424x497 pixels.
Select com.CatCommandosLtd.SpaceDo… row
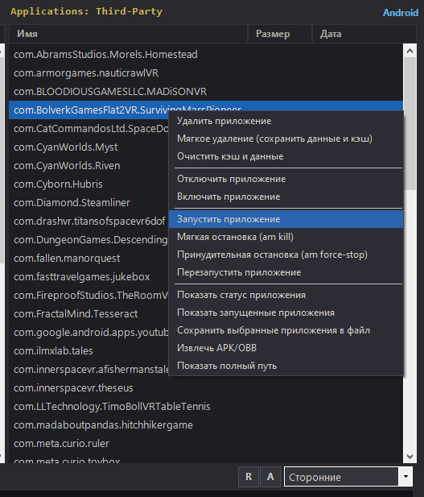[89, 129]
